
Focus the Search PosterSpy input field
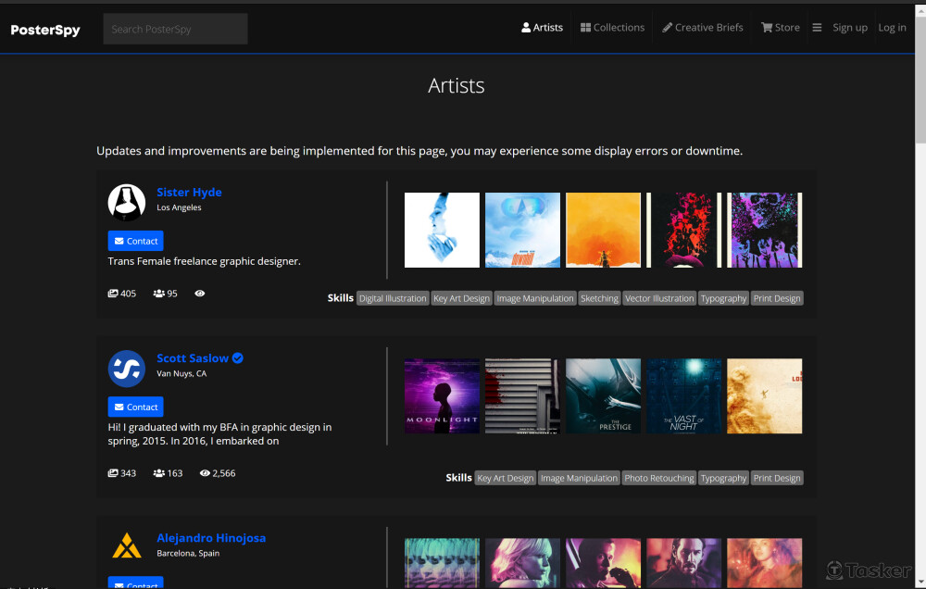coord(175,29)
